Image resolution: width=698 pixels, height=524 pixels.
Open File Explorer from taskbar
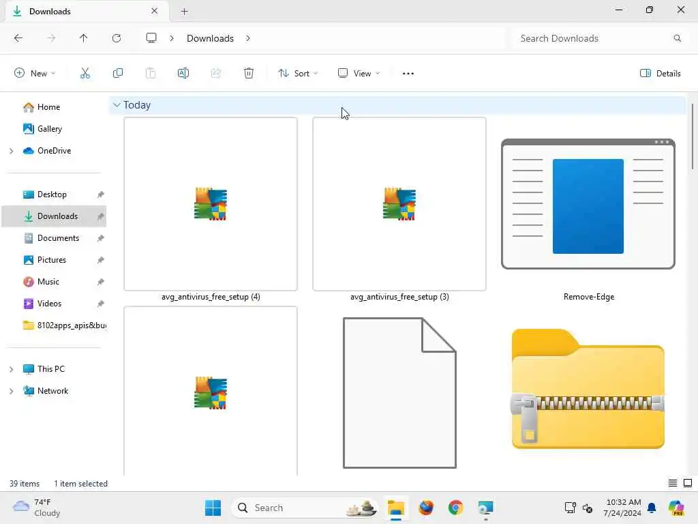[x=395, y=508]
